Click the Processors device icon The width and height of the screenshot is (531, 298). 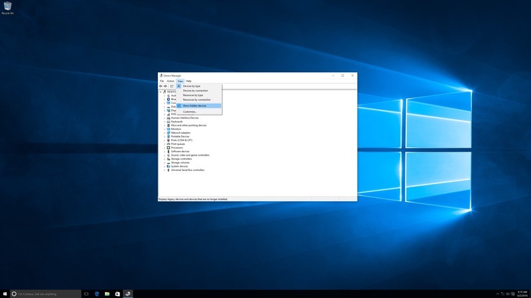coord(169,148)
